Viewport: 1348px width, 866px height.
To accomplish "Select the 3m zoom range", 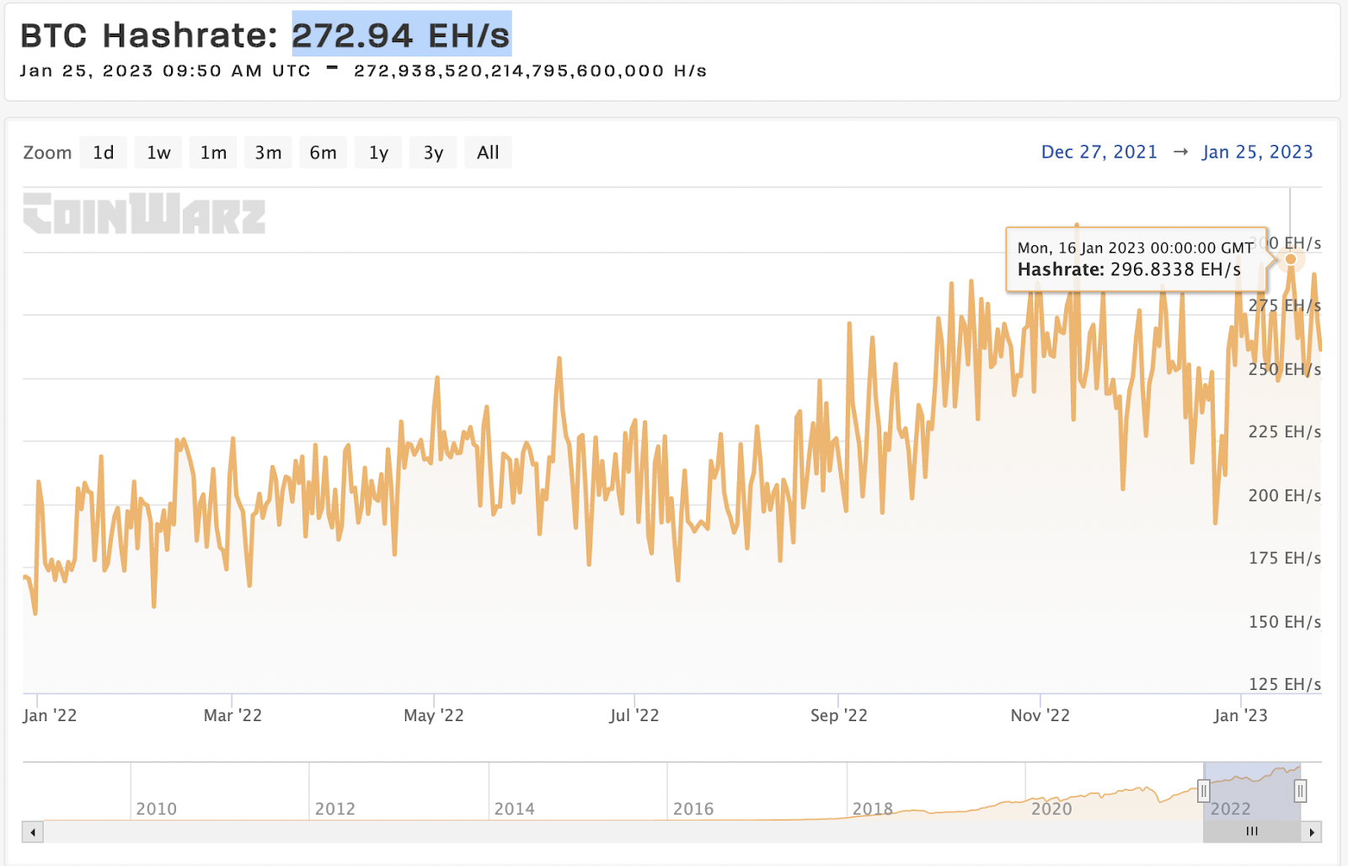I will coord(268,152).
